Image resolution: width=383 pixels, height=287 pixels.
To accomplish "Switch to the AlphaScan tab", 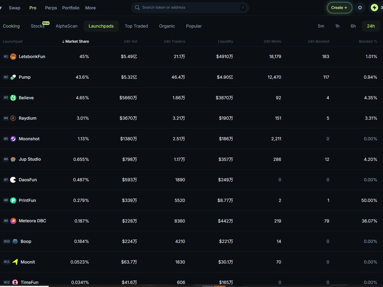I will pos(66,26).
